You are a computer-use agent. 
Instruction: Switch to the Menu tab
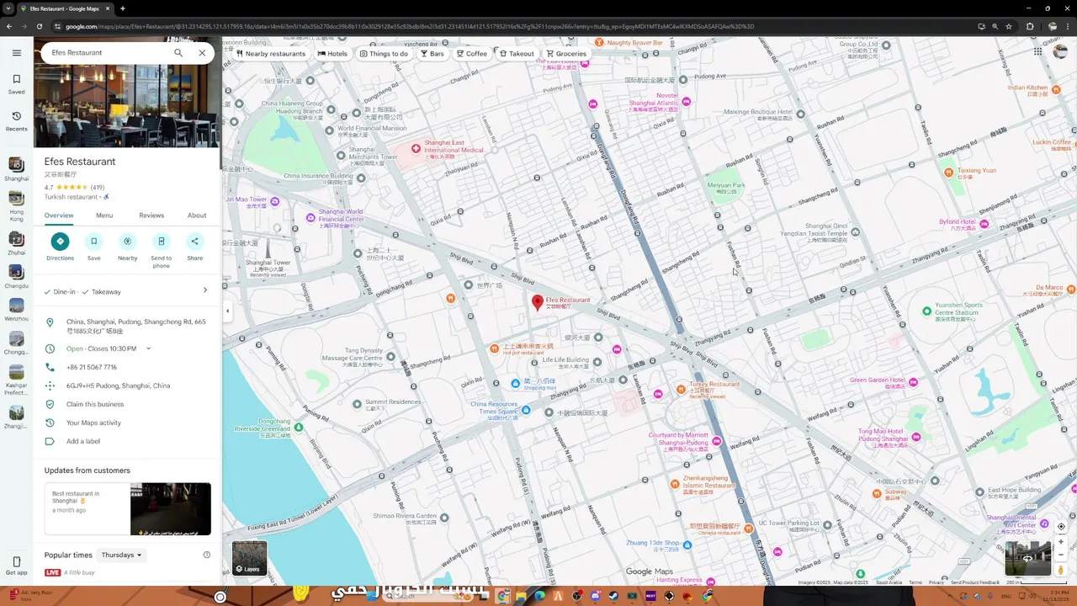(104, 215)
